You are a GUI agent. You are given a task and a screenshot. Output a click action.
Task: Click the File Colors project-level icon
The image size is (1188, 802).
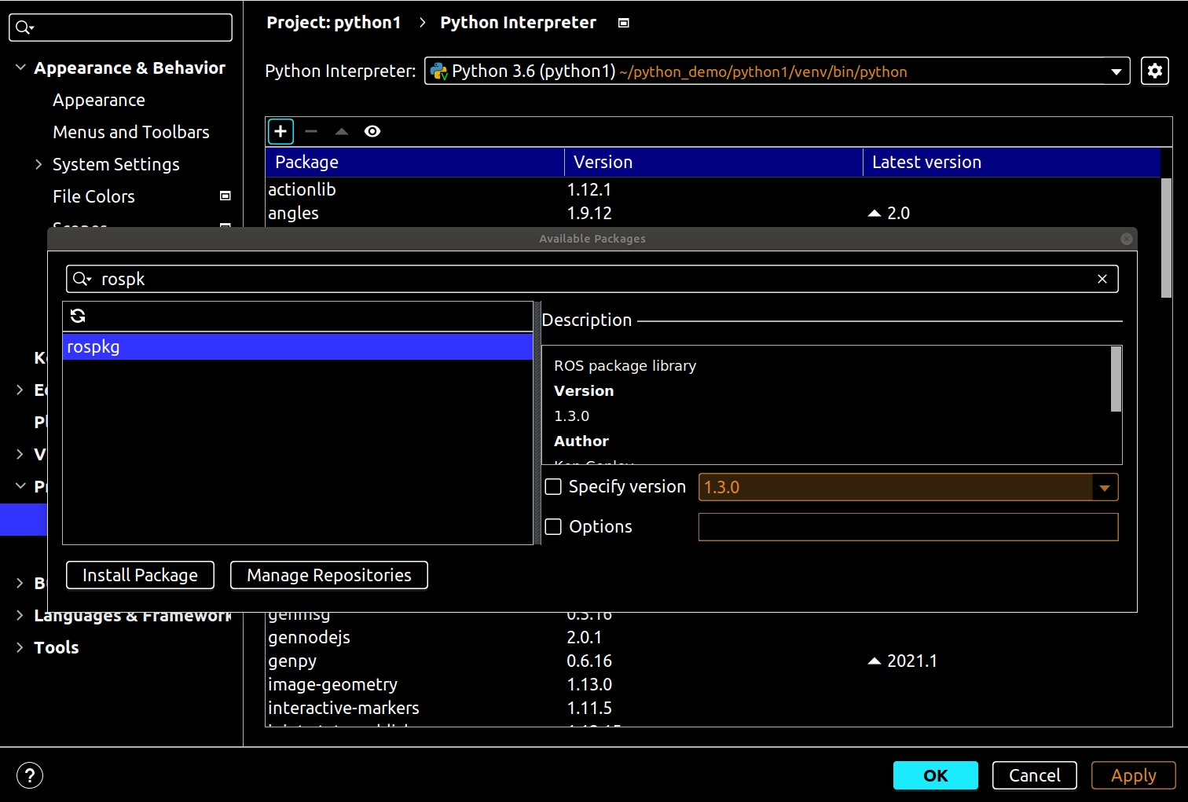coord(225,196)
